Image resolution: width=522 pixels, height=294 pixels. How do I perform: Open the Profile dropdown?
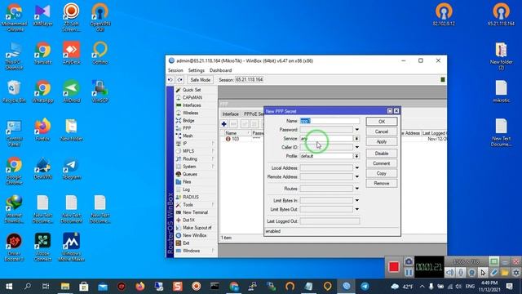coord(356,156)
